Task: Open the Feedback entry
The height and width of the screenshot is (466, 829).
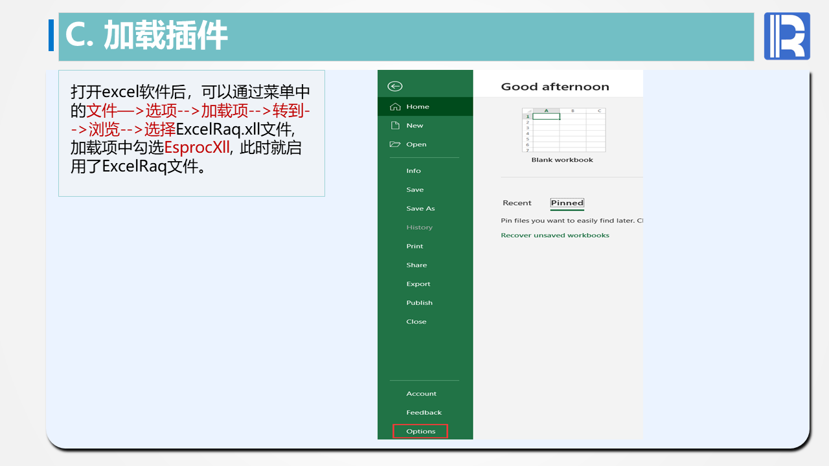Action: pyautogui.click(x=424, y=413)
